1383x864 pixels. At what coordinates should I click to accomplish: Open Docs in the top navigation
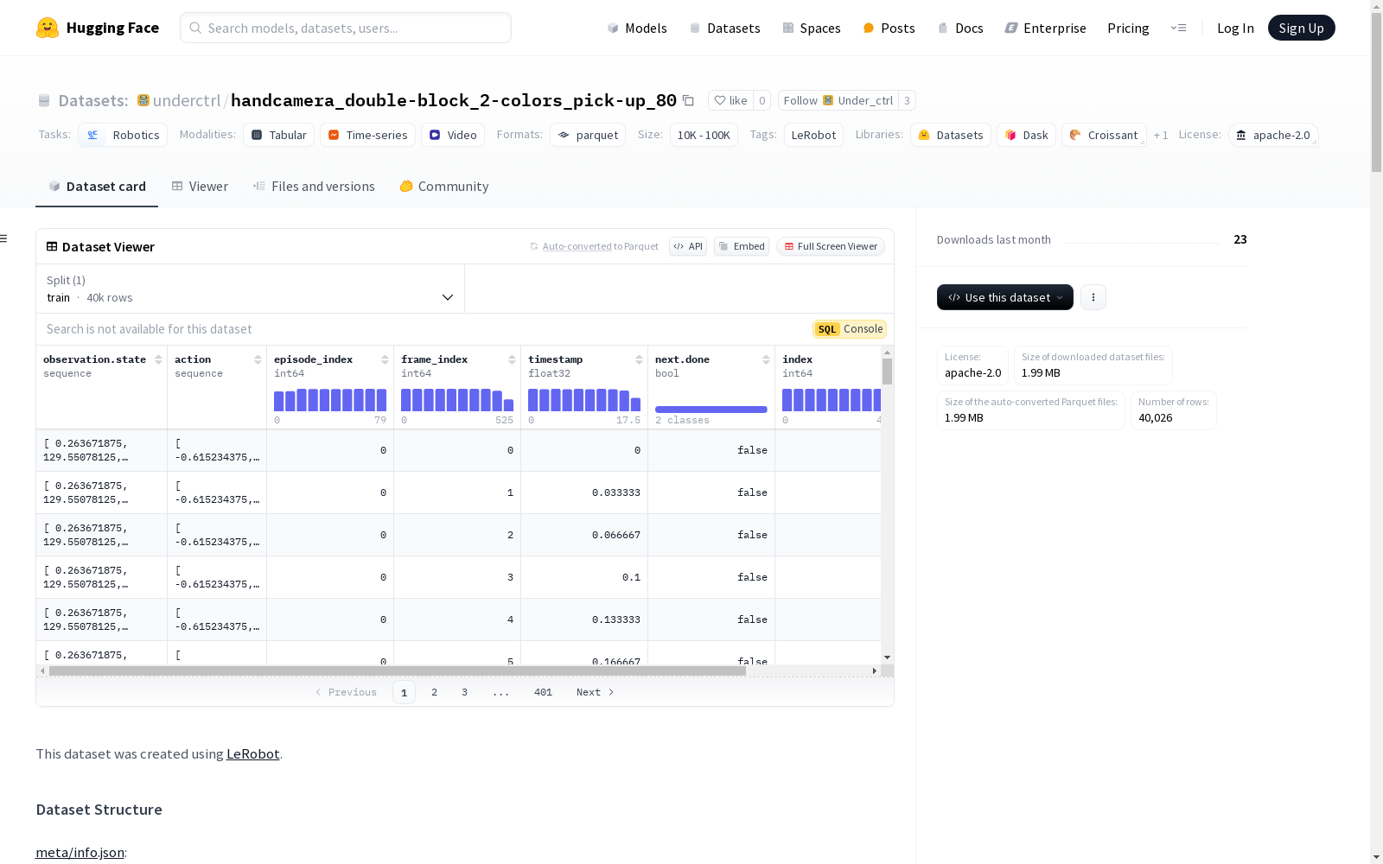pyautogui.click(x=960, y=28)
